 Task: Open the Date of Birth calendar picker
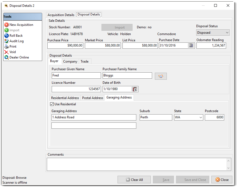click(x=134, y=89)
